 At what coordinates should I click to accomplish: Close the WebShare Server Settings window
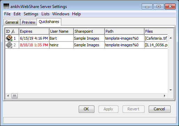170,7
